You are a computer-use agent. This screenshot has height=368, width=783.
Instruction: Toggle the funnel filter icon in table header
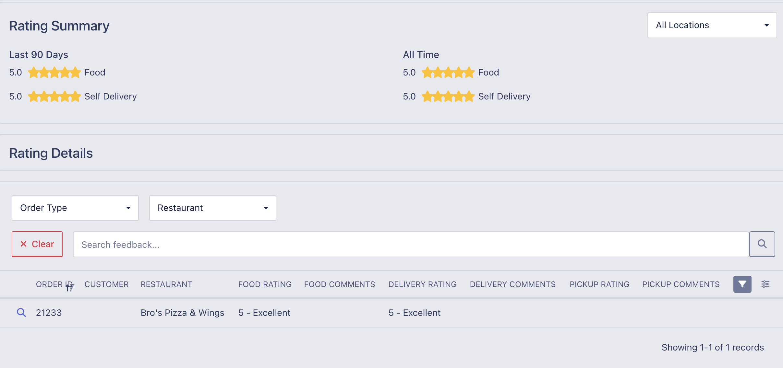point(742,284)
